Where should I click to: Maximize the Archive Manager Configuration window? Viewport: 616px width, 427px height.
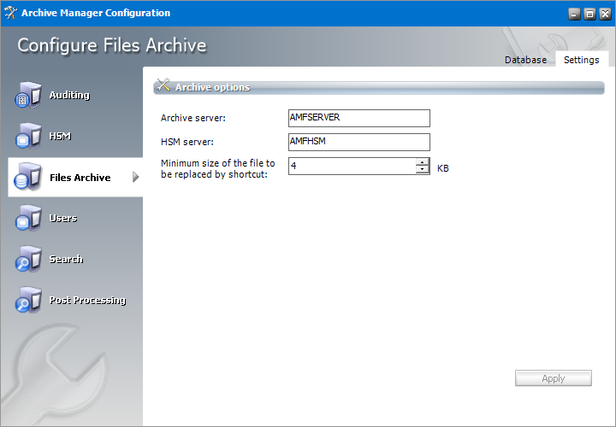click(x=589, y=14)
